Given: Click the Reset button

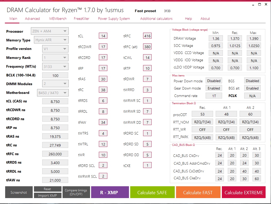Looking at the screenshot, I should [x=48, y=189].
